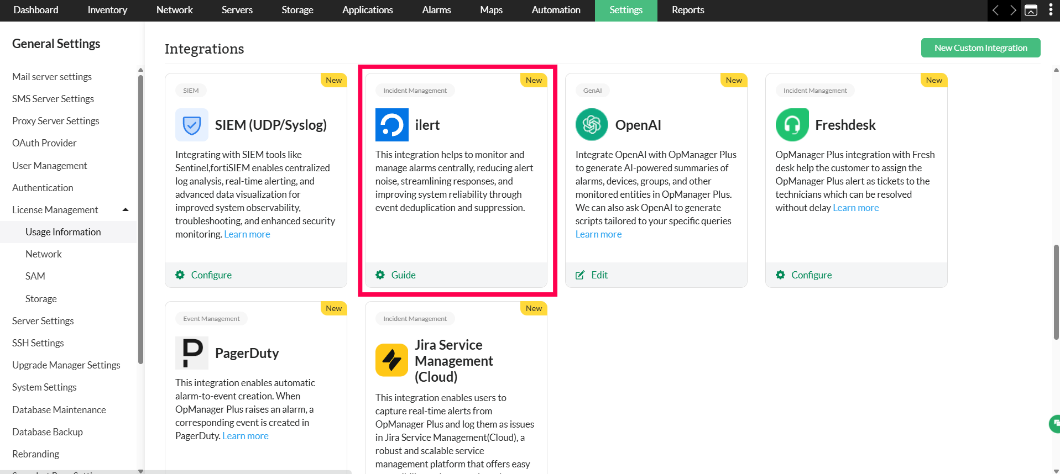Open the Inventory tab
Screen dimensions: 1060x474
[x=107, y=10]
